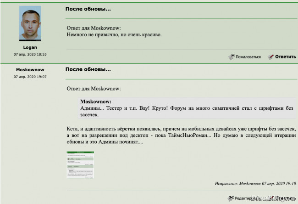Reply to Logan's post with Ответить
The height and width of the screenshot is (204, 298).
(x=286, y=57)
